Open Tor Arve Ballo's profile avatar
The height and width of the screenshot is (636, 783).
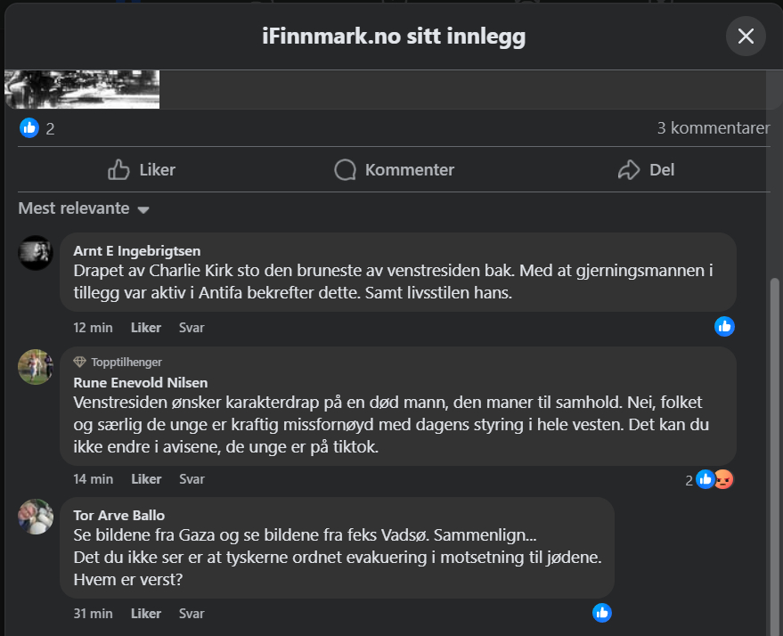click(x=36, y=517)
